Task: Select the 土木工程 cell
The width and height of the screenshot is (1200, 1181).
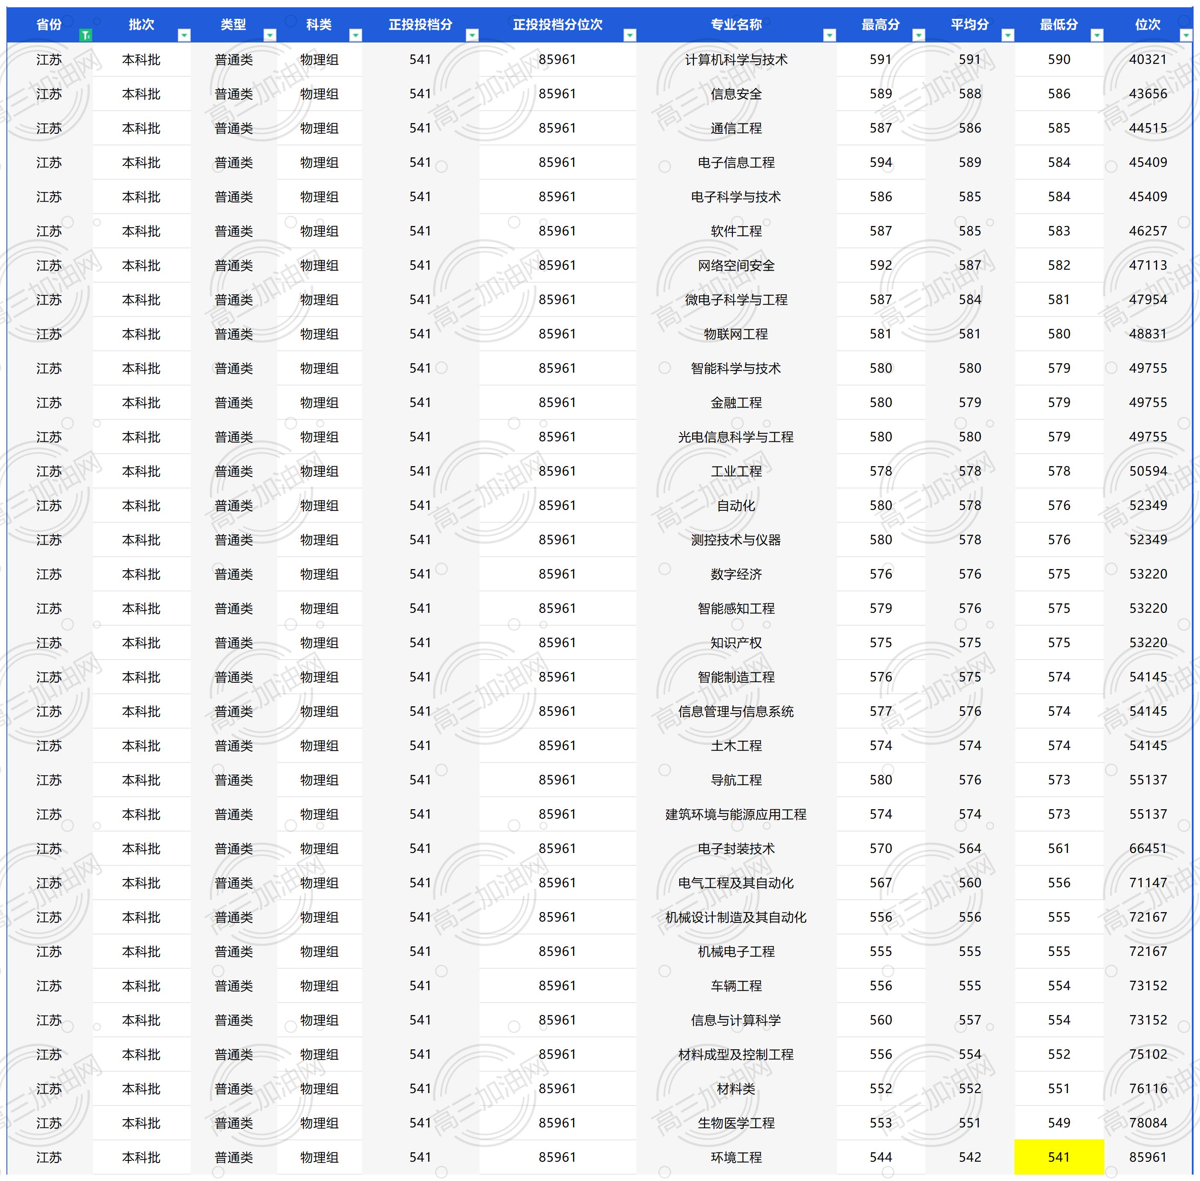Action: click(736, 746)
